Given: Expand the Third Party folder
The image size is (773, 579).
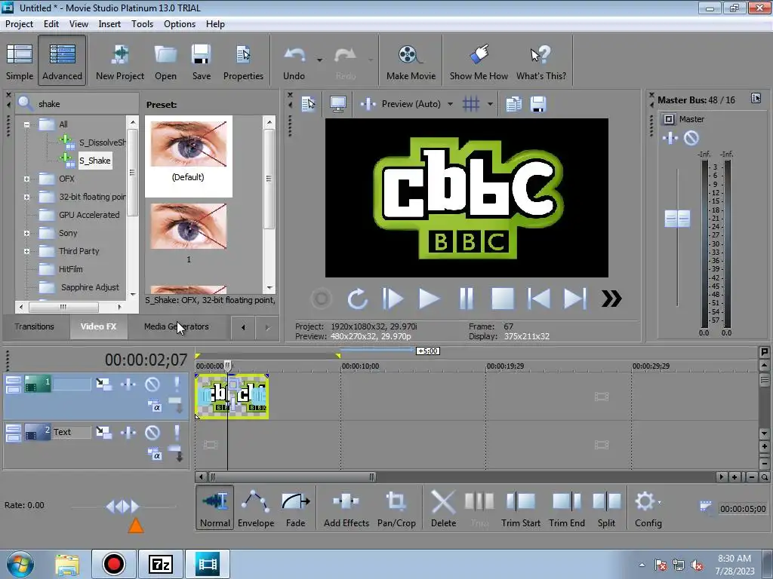Looking at the screenshot, I should coord(26,251).
